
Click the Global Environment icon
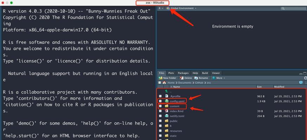[168, 8]
